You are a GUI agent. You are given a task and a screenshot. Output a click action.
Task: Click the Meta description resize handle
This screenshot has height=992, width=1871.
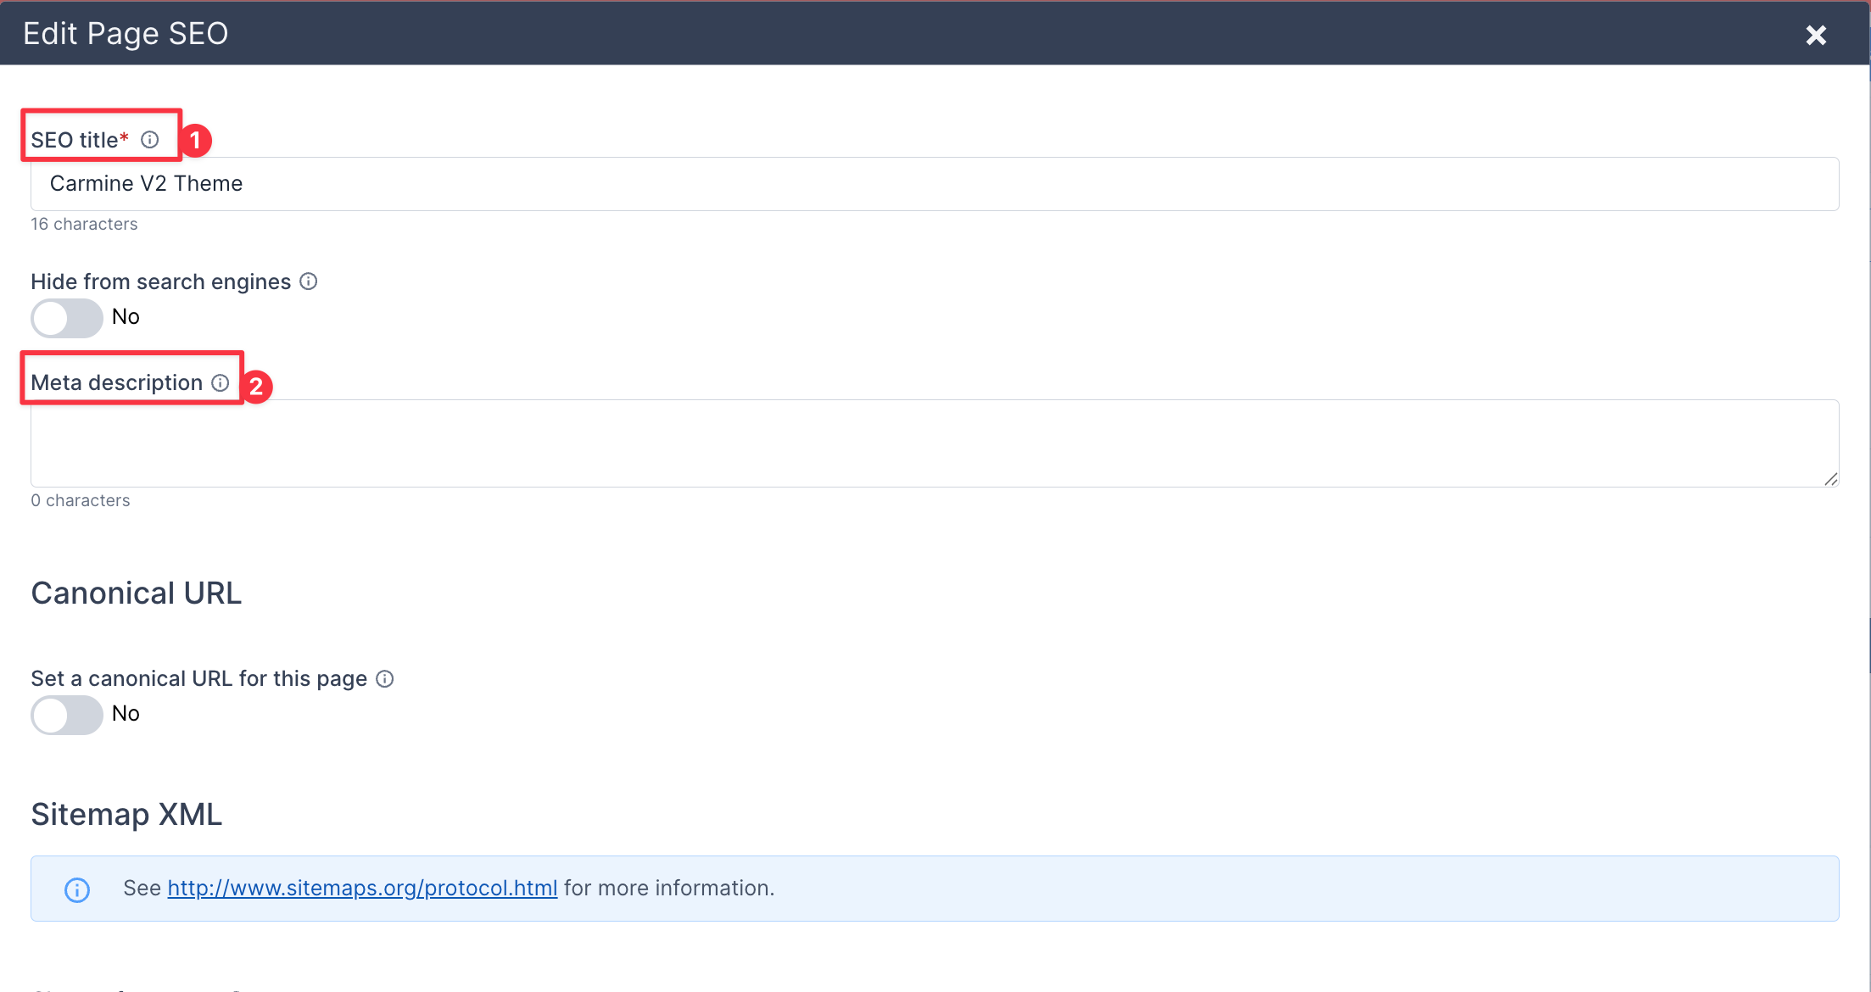[x=1830, y=479]
